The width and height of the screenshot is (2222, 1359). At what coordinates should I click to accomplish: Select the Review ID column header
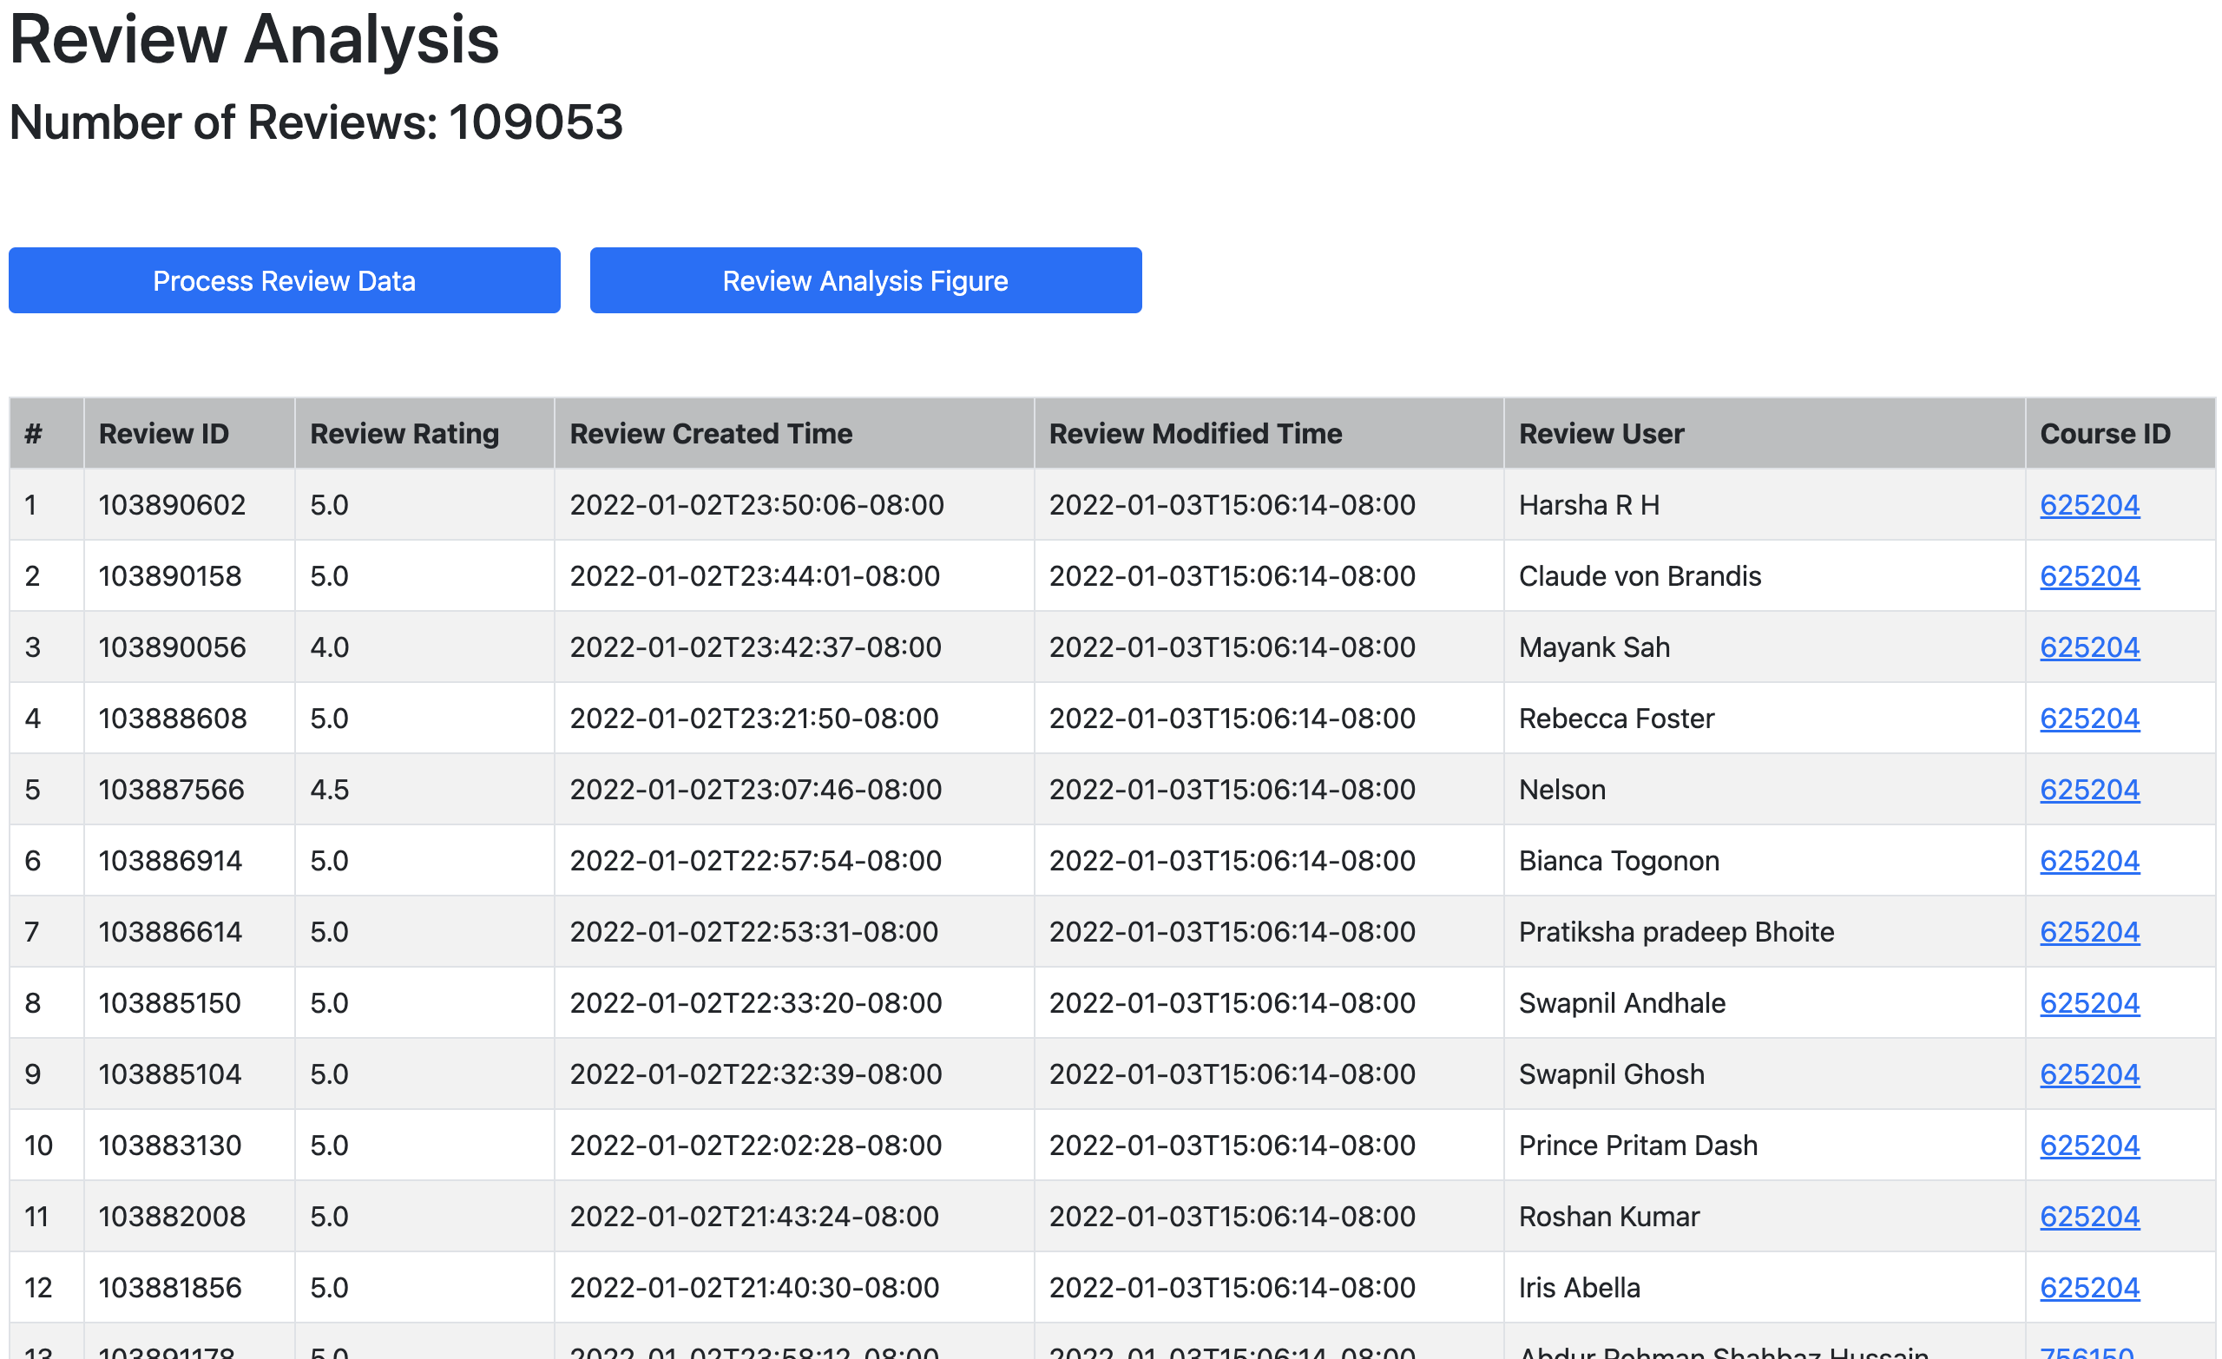coord(163,434)
